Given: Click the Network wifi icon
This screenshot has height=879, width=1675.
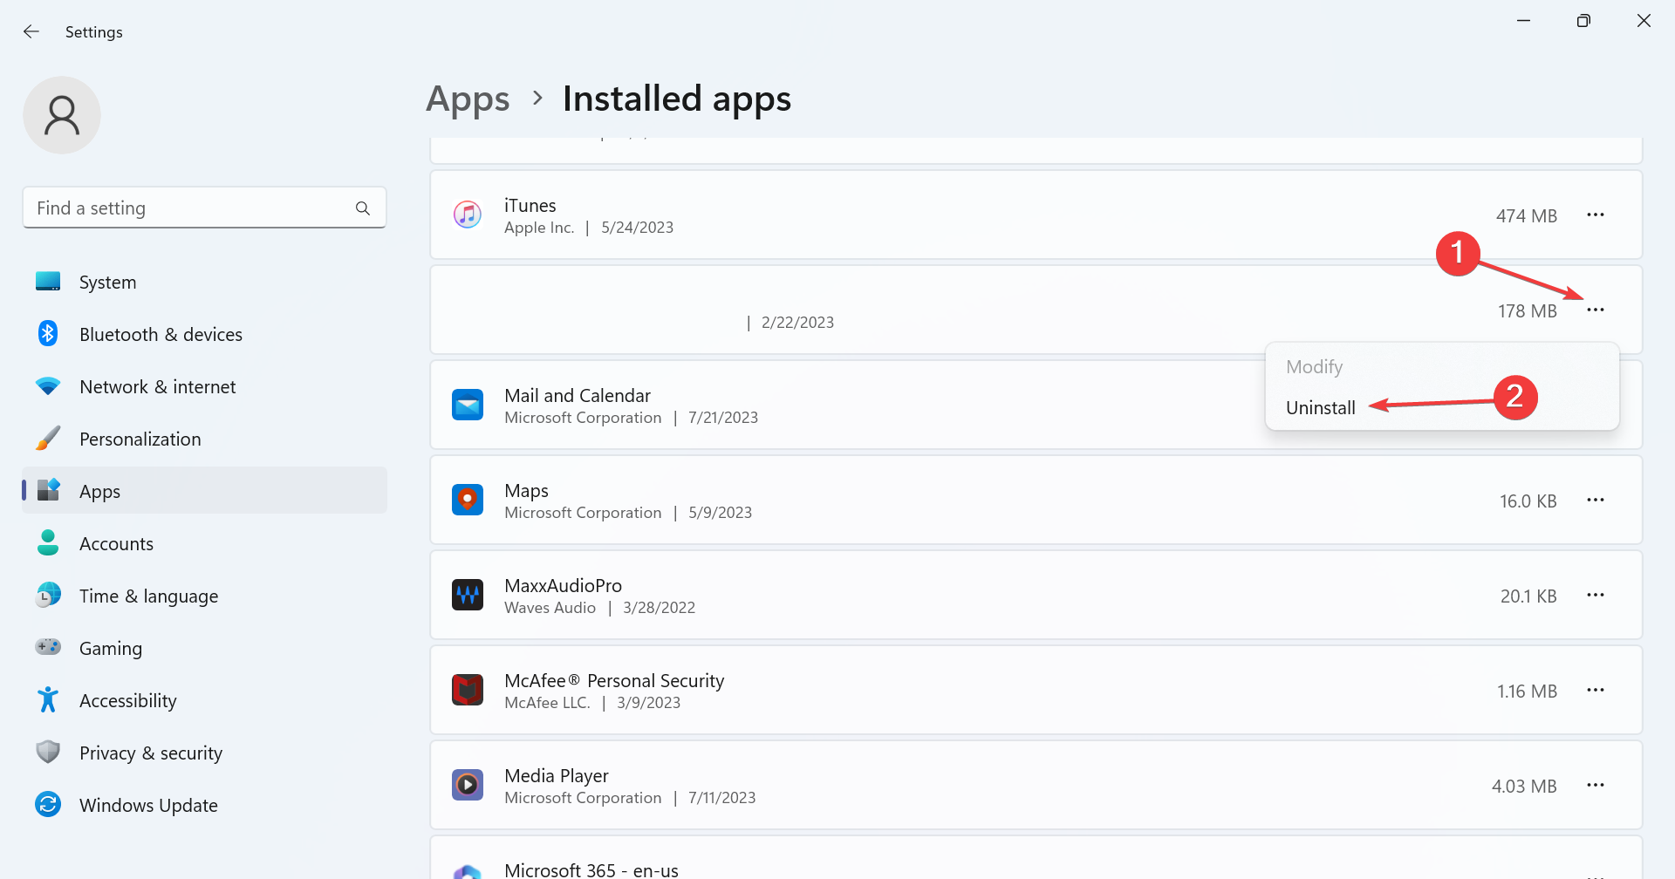Looking at the screenshot, I should coord(48,385).
